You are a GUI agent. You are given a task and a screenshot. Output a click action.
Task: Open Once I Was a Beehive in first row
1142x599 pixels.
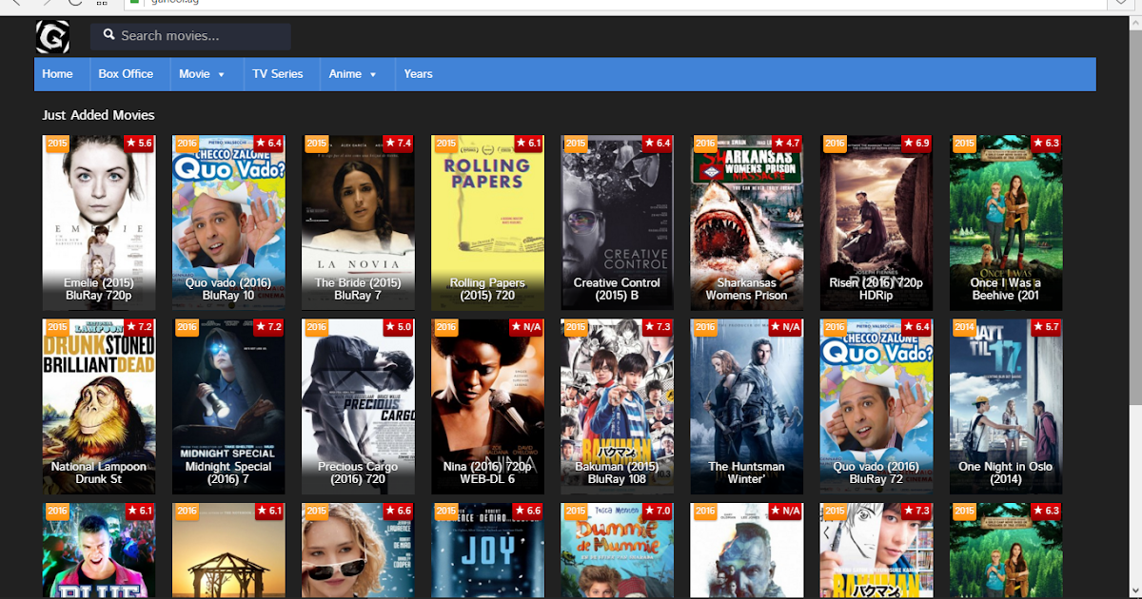(1006, 222)
